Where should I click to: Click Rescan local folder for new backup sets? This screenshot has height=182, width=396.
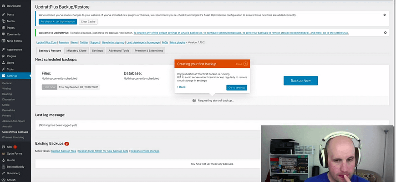coord(103,151)
